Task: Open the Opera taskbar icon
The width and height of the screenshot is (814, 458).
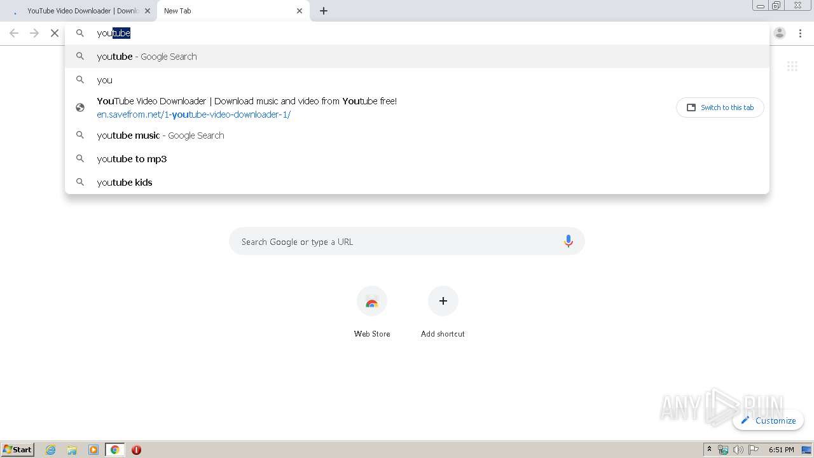Action: pos(136,450)
